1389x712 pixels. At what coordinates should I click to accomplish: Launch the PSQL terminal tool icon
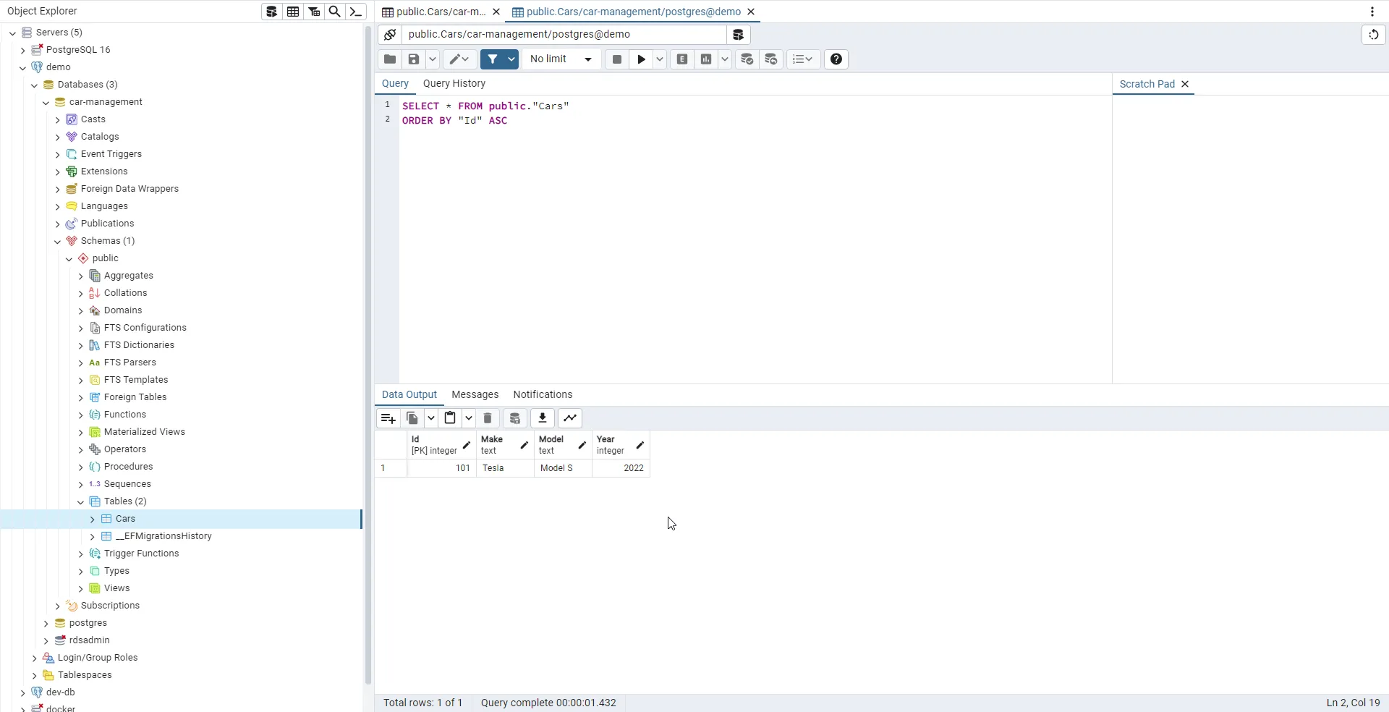356,12
